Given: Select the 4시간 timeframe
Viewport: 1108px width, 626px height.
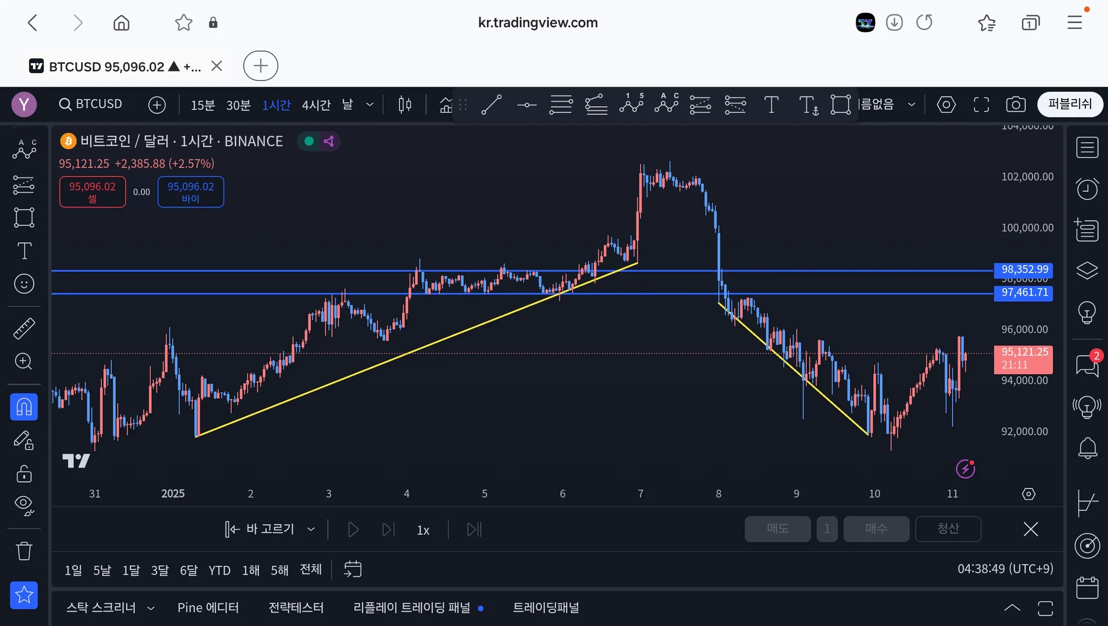Looking at the screenshot, I should point(316,105).
